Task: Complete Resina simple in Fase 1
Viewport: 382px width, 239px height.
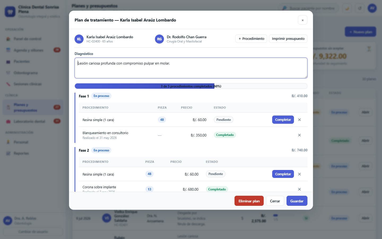Action: tap(283, 120)
